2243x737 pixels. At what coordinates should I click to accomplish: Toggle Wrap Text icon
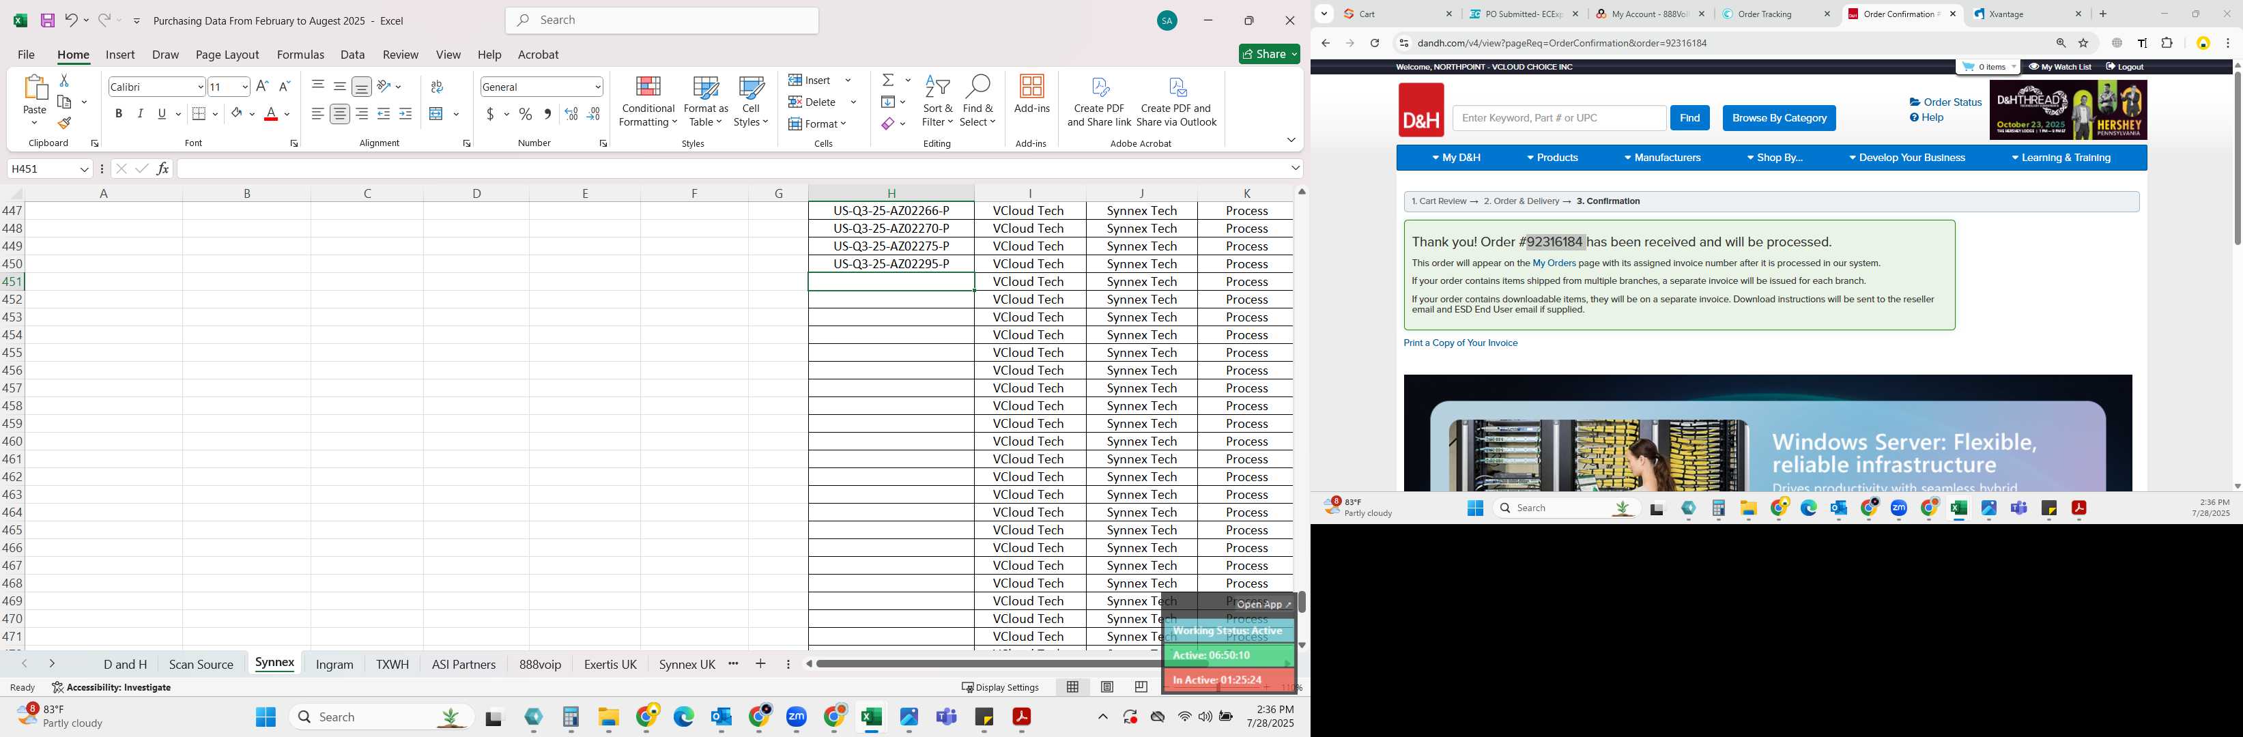click(437, 87)
